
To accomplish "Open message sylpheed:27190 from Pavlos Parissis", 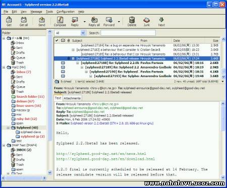I will [x=137, y=72].
